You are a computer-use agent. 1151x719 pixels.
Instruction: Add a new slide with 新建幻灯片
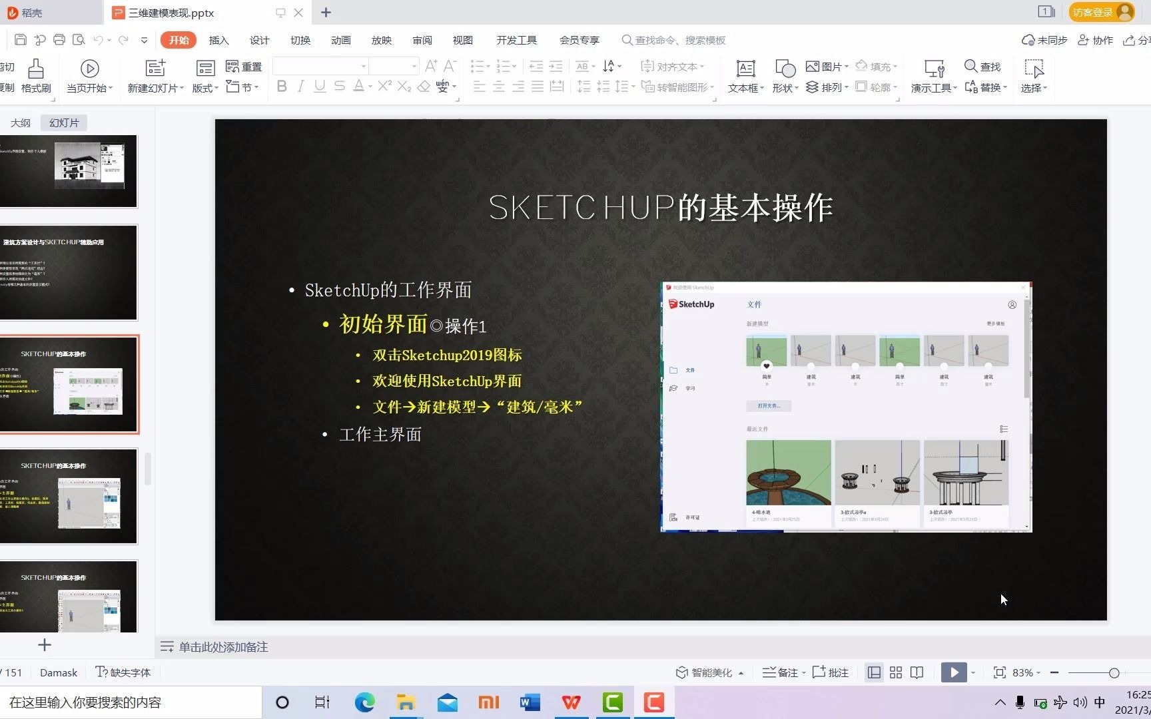click(155, 76)
